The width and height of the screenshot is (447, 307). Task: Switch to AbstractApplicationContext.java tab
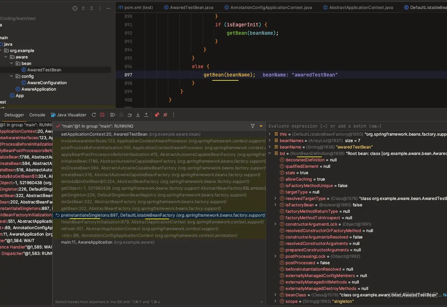(x=358, y=7)
